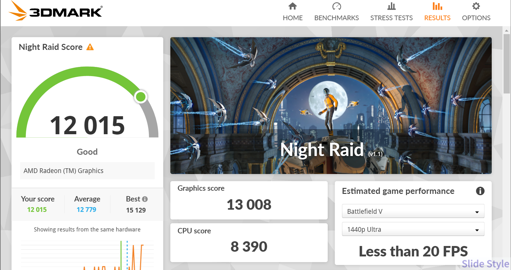Open the Battlefield V game dropdown

coord(413,211)
